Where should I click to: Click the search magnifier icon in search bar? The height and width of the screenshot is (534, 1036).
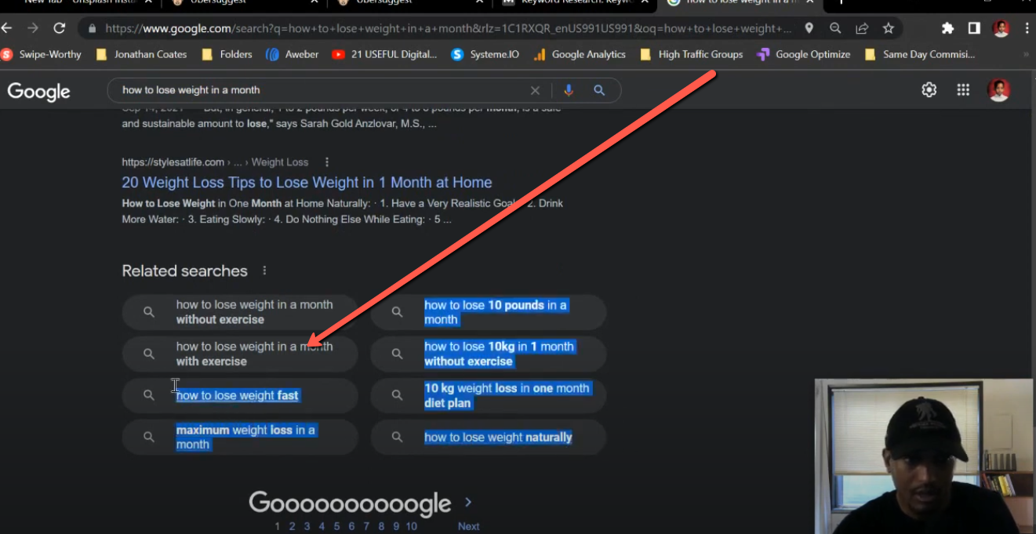598,90
